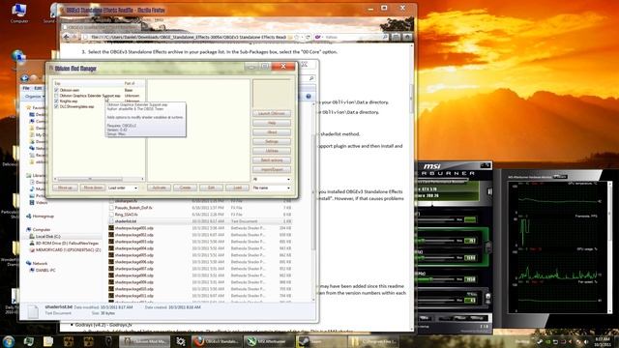The image size is (619, 348).
Task: Uncheck Oblivion.esm checkbox
Action: (56, 90)
